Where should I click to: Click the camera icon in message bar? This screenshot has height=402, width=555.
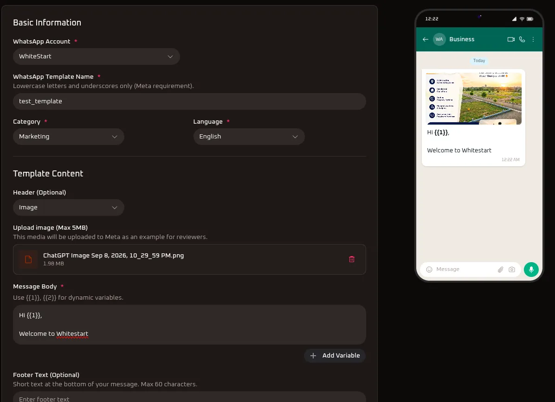pyautogui.click(x=512, y=270)
